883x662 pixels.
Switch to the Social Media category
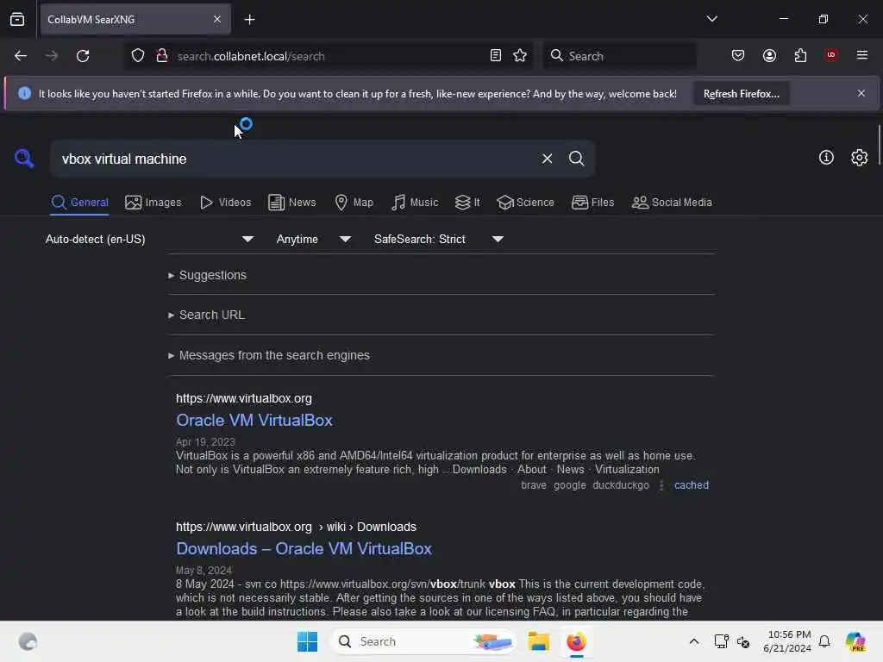coord(672,203)
